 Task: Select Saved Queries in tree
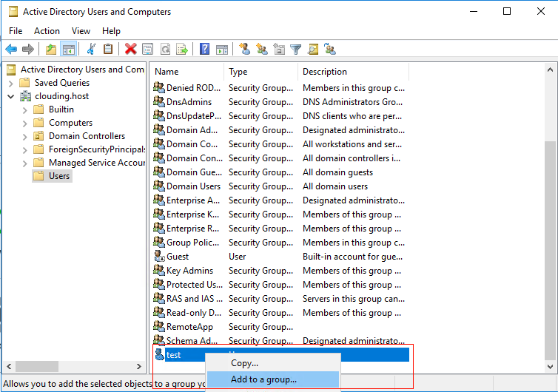tap(62, 83)
